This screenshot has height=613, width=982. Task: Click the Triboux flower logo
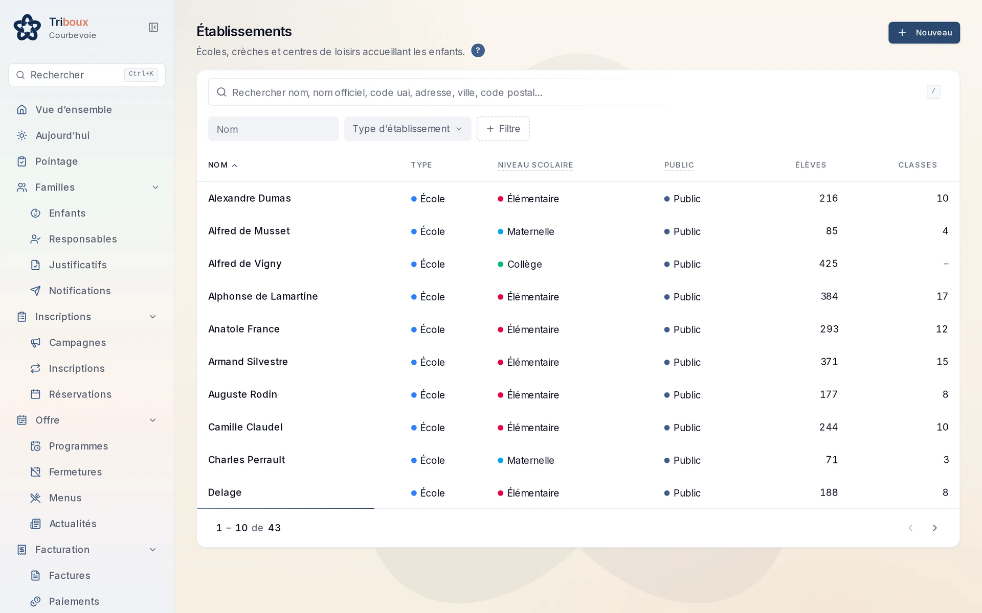pos(27,28)
